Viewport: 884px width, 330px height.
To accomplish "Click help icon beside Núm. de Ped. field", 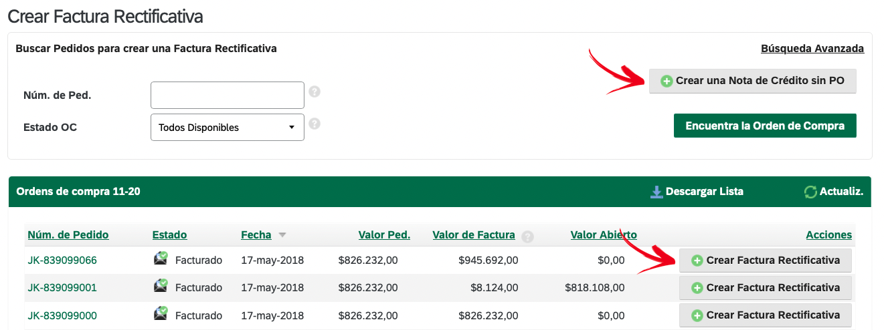I will tap(315, 92).
